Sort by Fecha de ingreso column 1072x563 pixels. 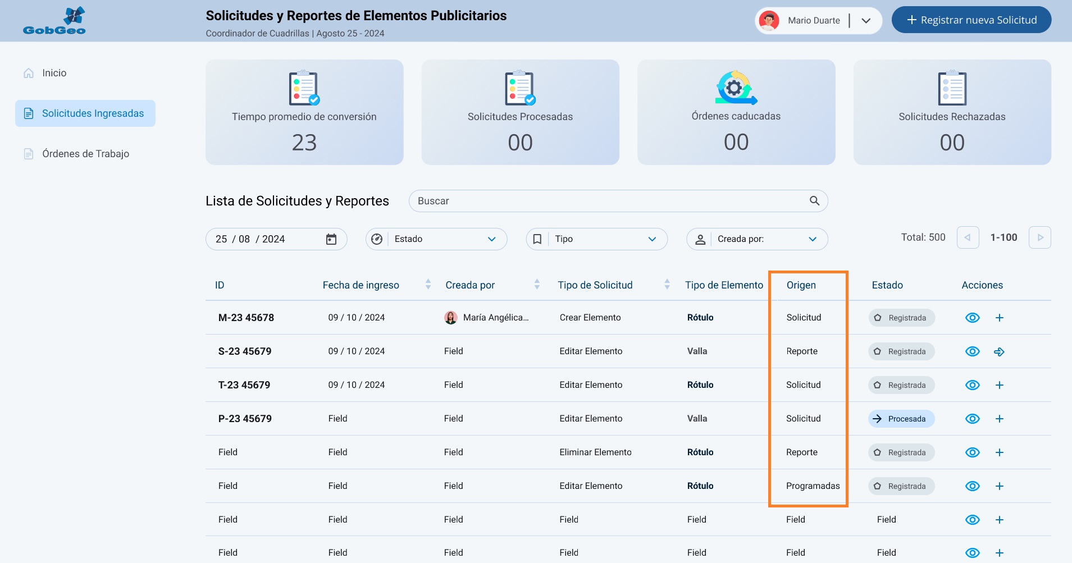tap(428, 285)
